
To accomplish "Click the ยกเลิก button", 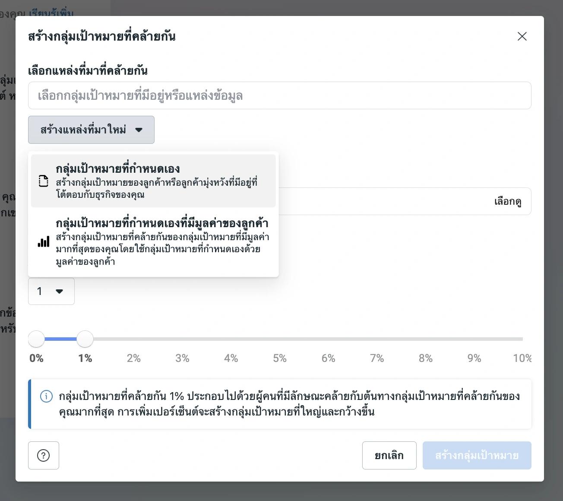I will coord(389,455).
